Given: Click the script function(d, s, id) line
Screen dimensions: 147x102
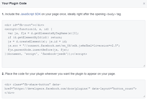Looking at the screenshot, I should pos(28,29).
